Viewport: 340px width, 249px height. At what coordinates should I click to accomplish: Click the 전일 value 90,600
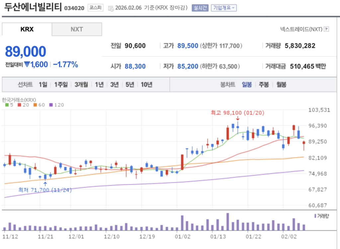[x=135, y=46]
